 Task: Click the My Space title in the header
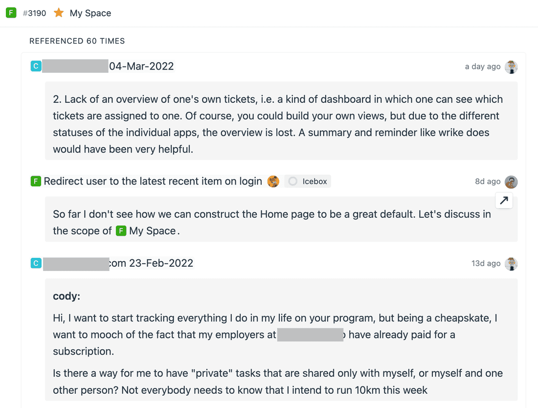tap(90, 13)
